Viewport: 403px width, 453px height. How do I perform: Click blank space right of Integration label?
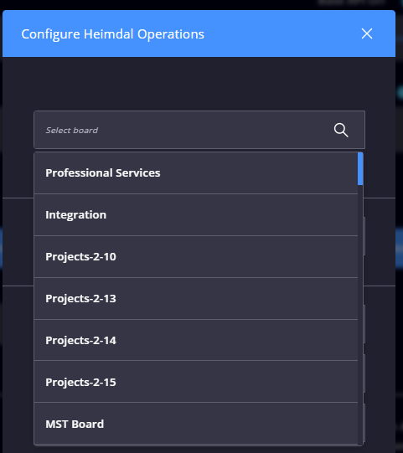click(x=231, y=214)
